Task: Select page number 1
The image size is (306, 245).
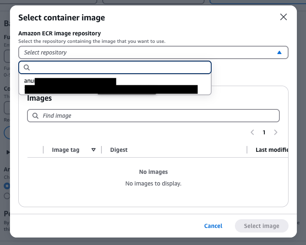Action: (264, 132)
